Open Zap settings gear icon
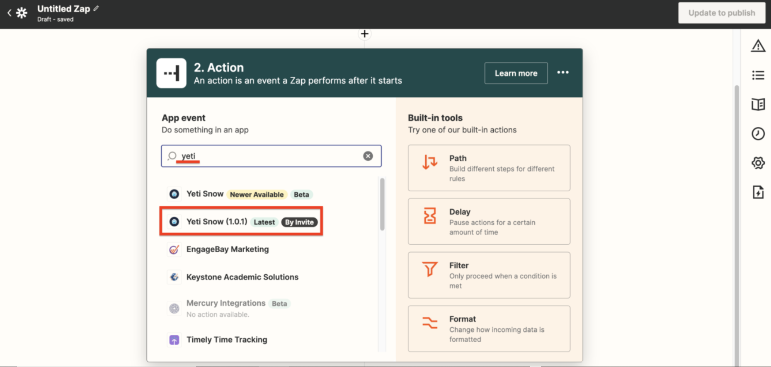The width and height of the screenshot is (771, 367). [758, 163]
